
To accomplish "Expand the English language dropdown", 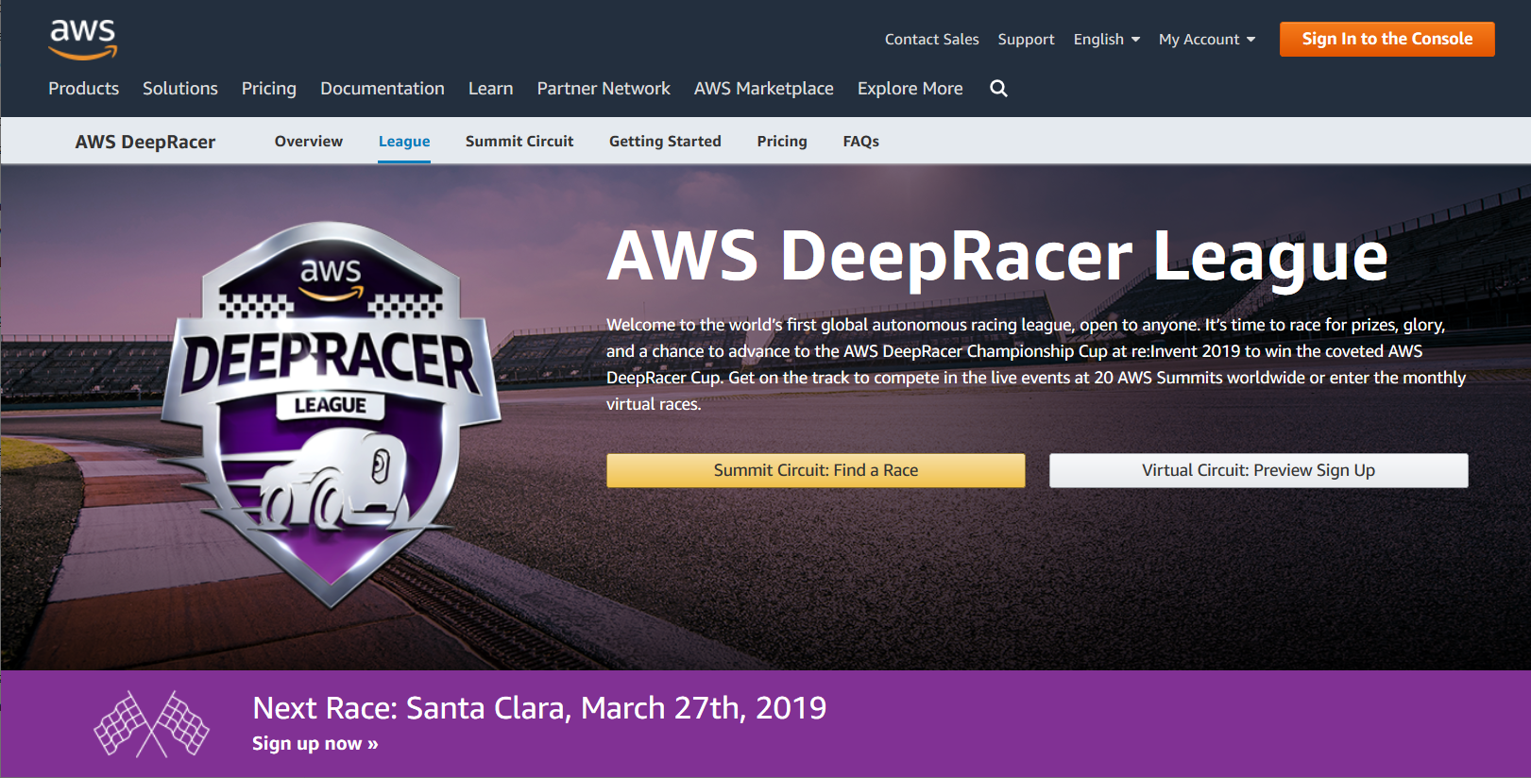I will [x=1106, y=40].
